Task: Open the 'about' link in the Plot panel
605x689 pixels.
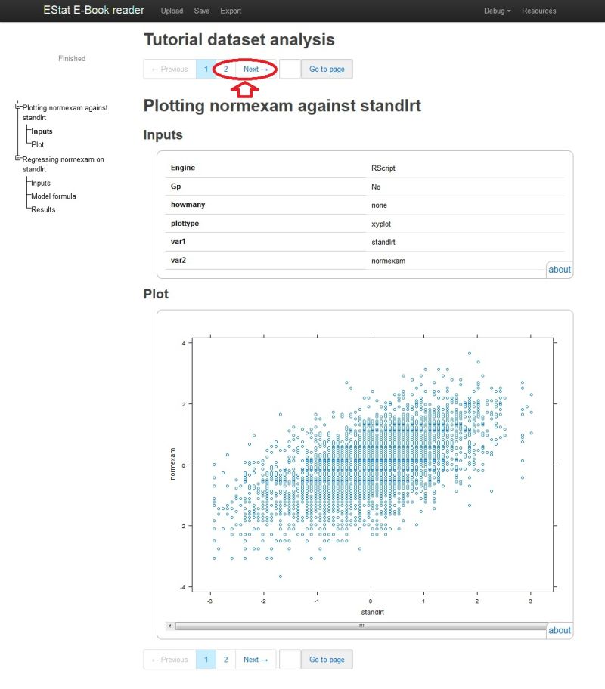Action: tap(559, 630)
